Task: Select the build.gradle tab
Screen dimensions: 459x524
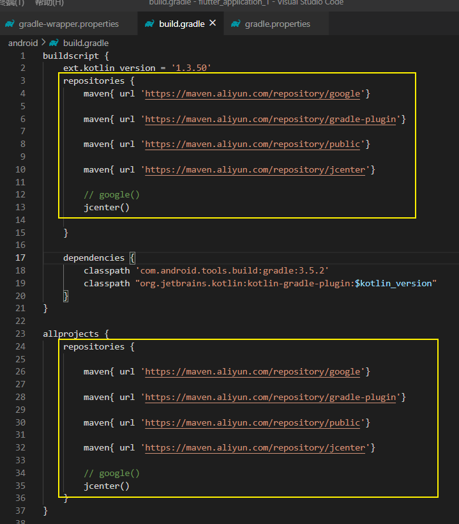Action: click(x=181, y=24)
